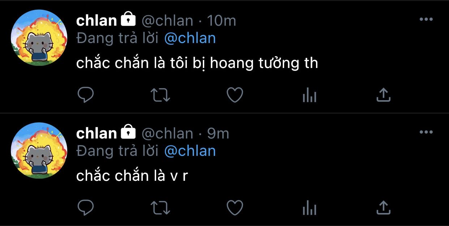Share the tweet posted 9m ago

click(384, 208)
